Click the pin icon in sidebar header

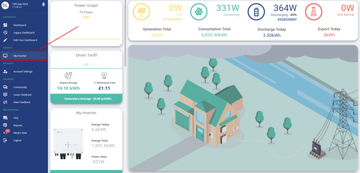point(43,4)
